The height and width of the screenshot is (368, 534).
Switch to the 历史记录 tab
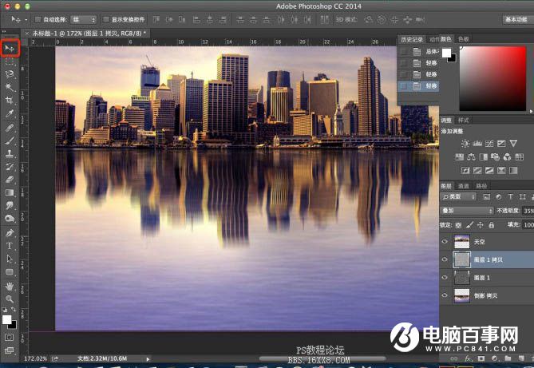[412, 40]
